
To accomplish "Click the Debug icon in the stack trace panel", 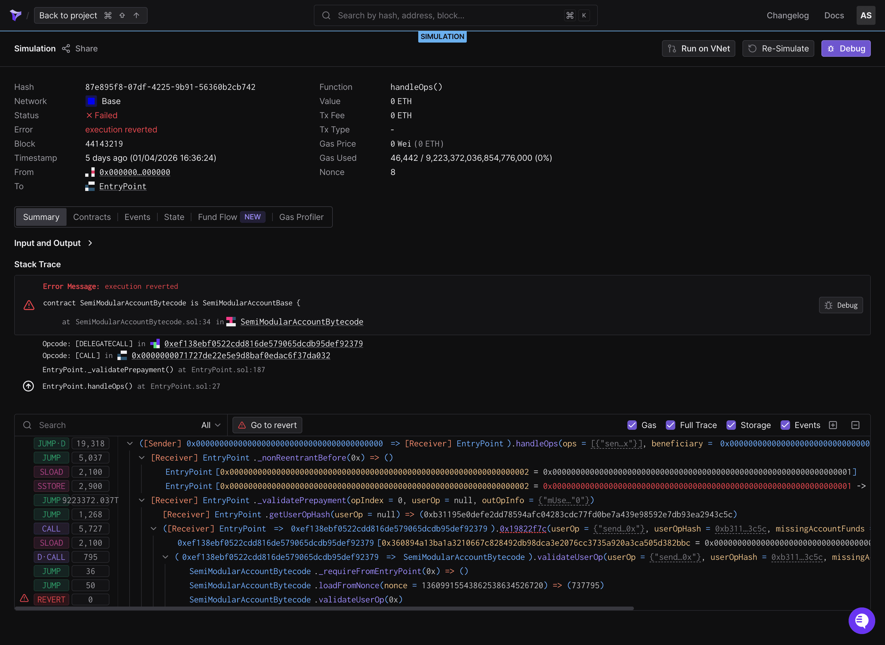I will [840, 305].
